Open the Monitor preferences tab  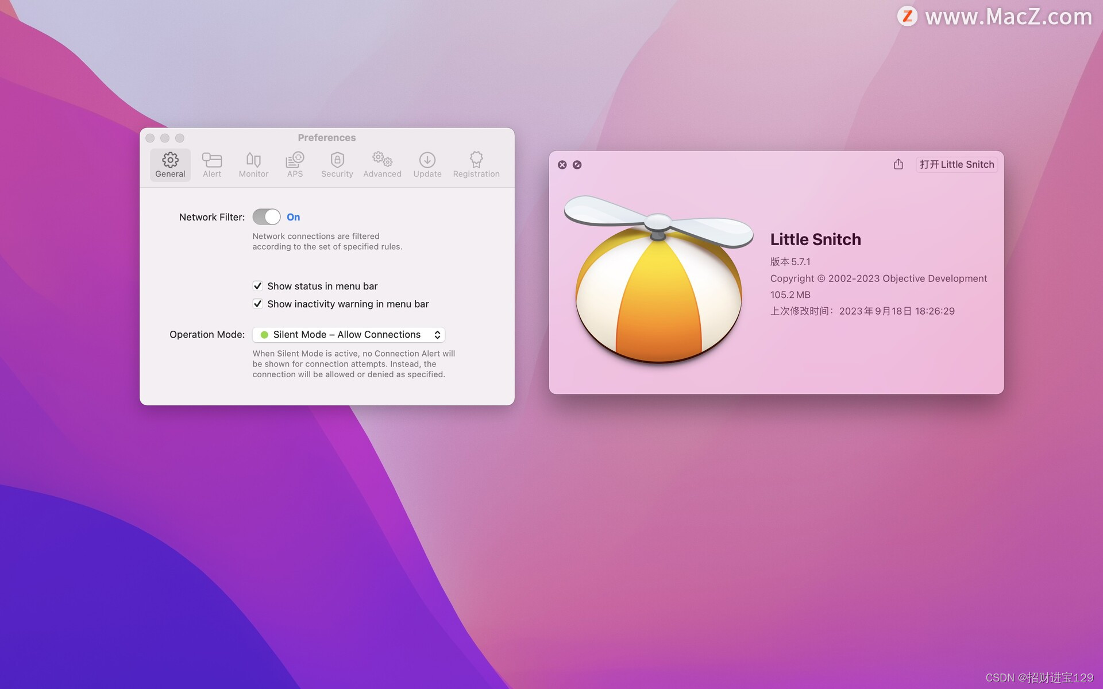253,165
